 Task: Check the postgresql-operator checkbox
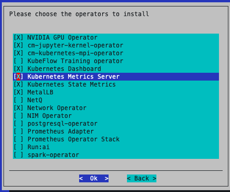click(18, 123)
